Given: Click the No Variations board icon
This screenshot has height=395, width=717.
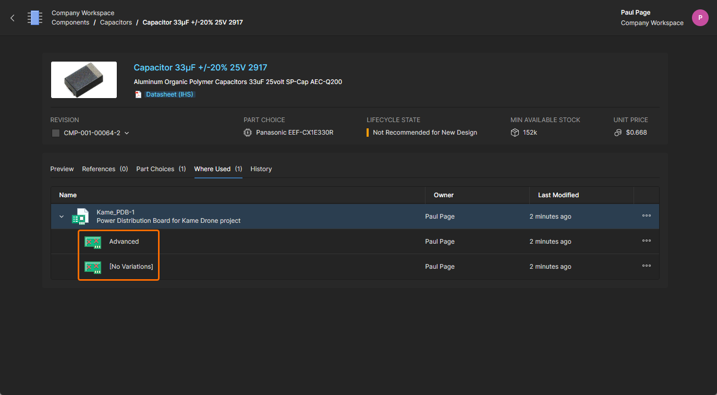Looking at the screenshot, I should coord(93,267).
